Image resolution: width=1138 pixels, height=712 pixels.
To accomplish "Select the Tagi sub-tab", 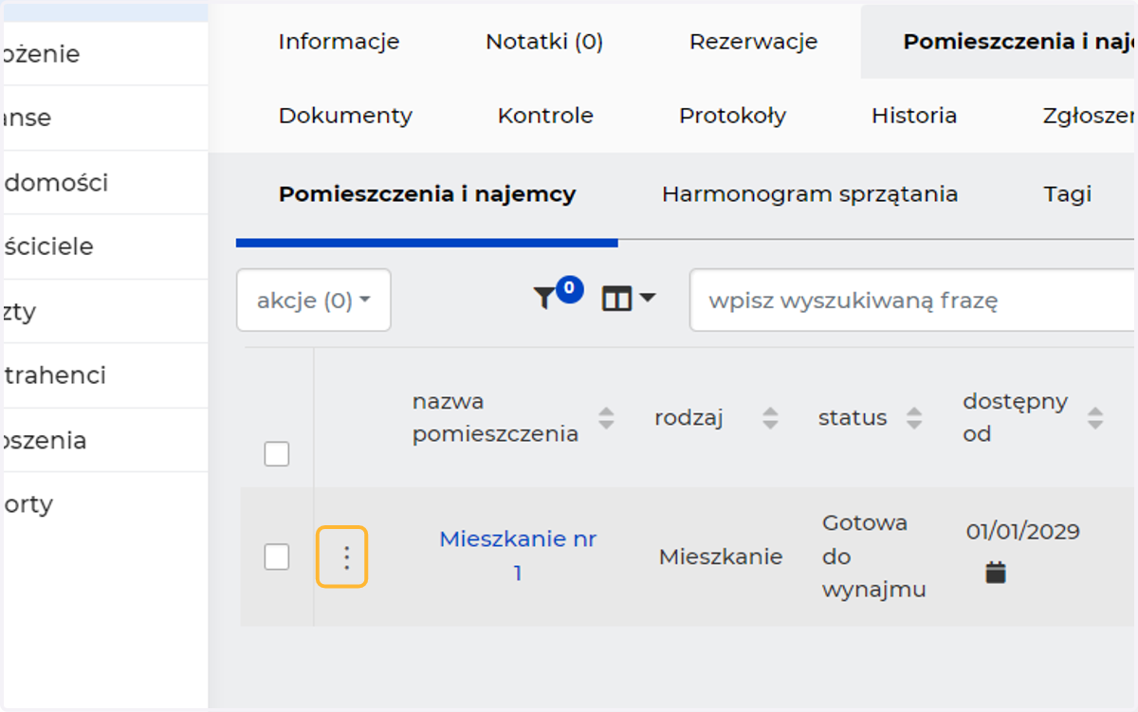I will click(x=1068, y=194).
